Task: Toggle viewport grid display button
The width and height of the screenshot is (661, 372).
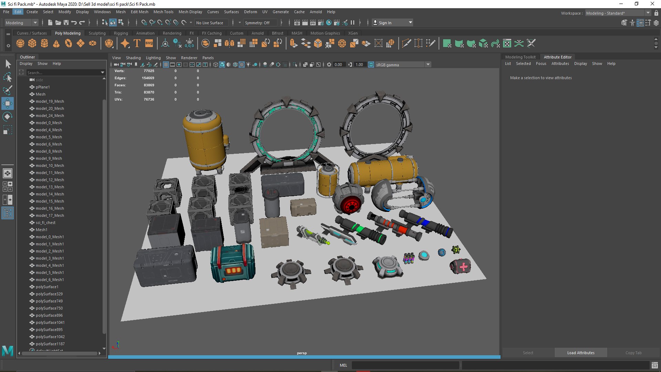Action: (166, 65)
